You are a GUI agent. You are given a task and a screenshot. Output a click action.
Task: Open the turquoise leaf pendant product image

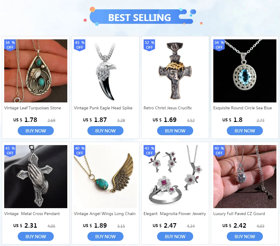pyautogui.click(x=36, y=71)
